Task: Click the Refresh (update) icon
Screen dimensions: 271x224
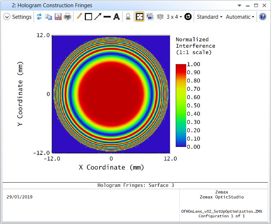Action: [x=39, y=17]
